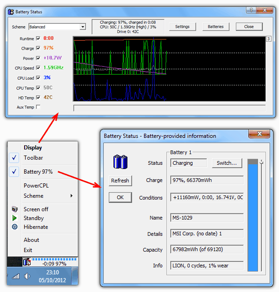
Task: Uncheck the CPU Temp checkbox
Action: [38, 88]
